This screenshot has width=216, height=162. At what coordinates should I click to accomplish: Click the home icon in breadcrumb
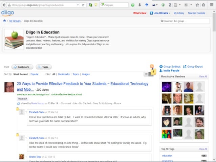coord(4,21)
